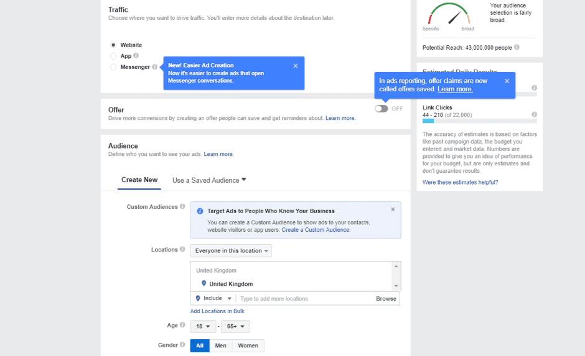Close the Easier Ad Creation tooltip
585x356 pixels.
[x=295, y=66]
